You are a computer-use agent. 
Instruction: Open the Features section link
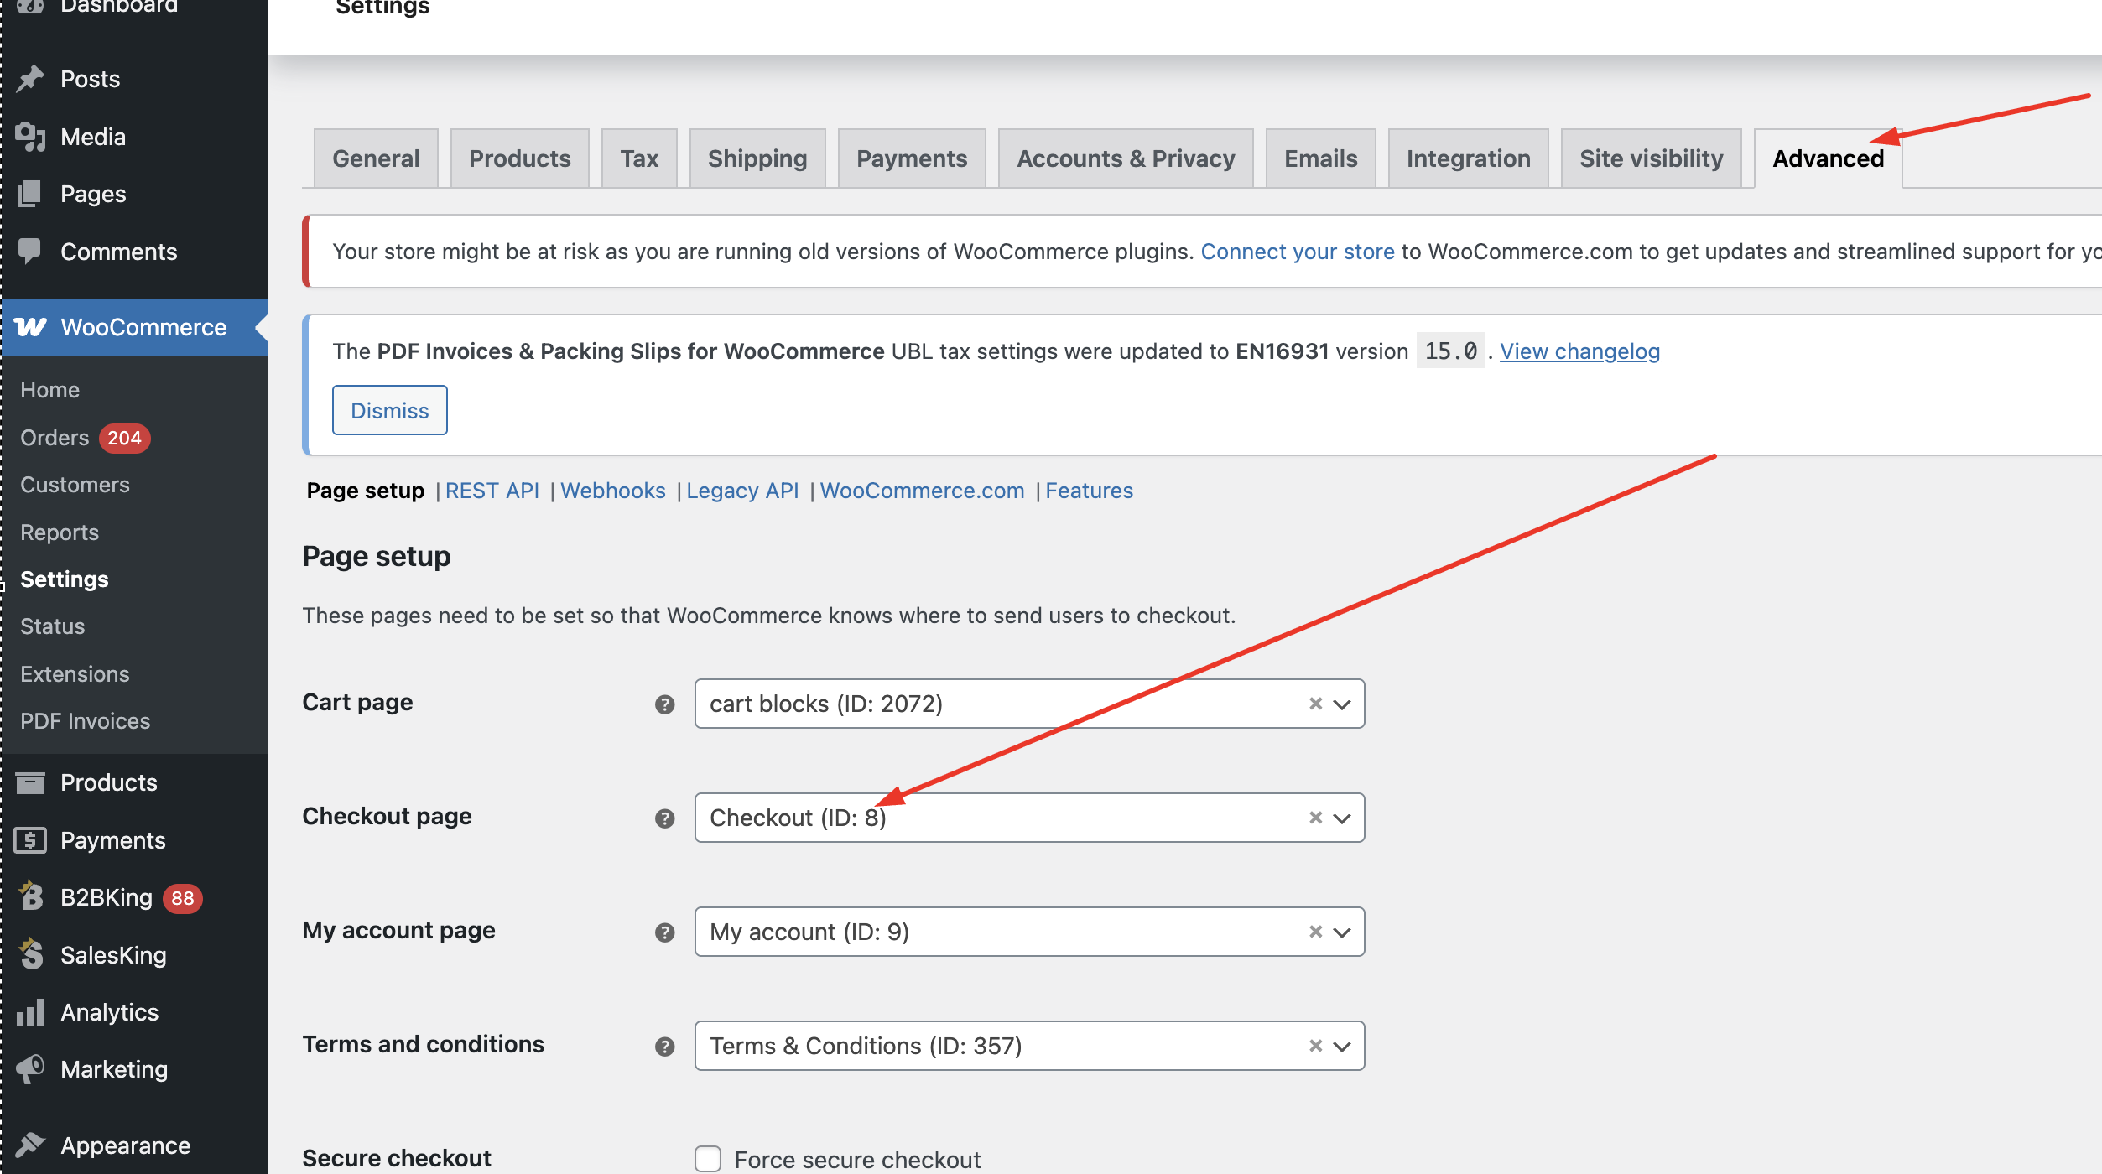1089,491
